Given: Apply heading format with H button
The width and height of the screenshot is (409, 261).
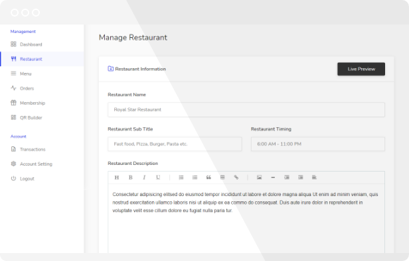Looking at the screenshot, I should [117, 178].
